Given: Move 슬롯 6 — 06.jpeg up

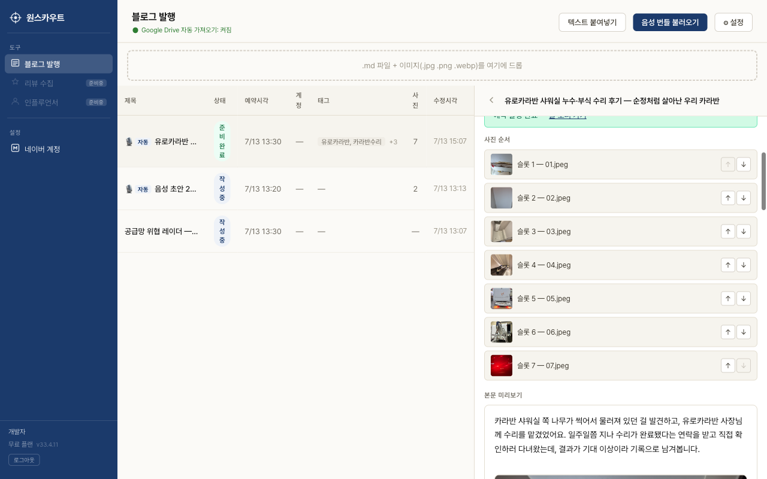Looking at the screenshot, I should pyautogui.click(x=728, y=332).
